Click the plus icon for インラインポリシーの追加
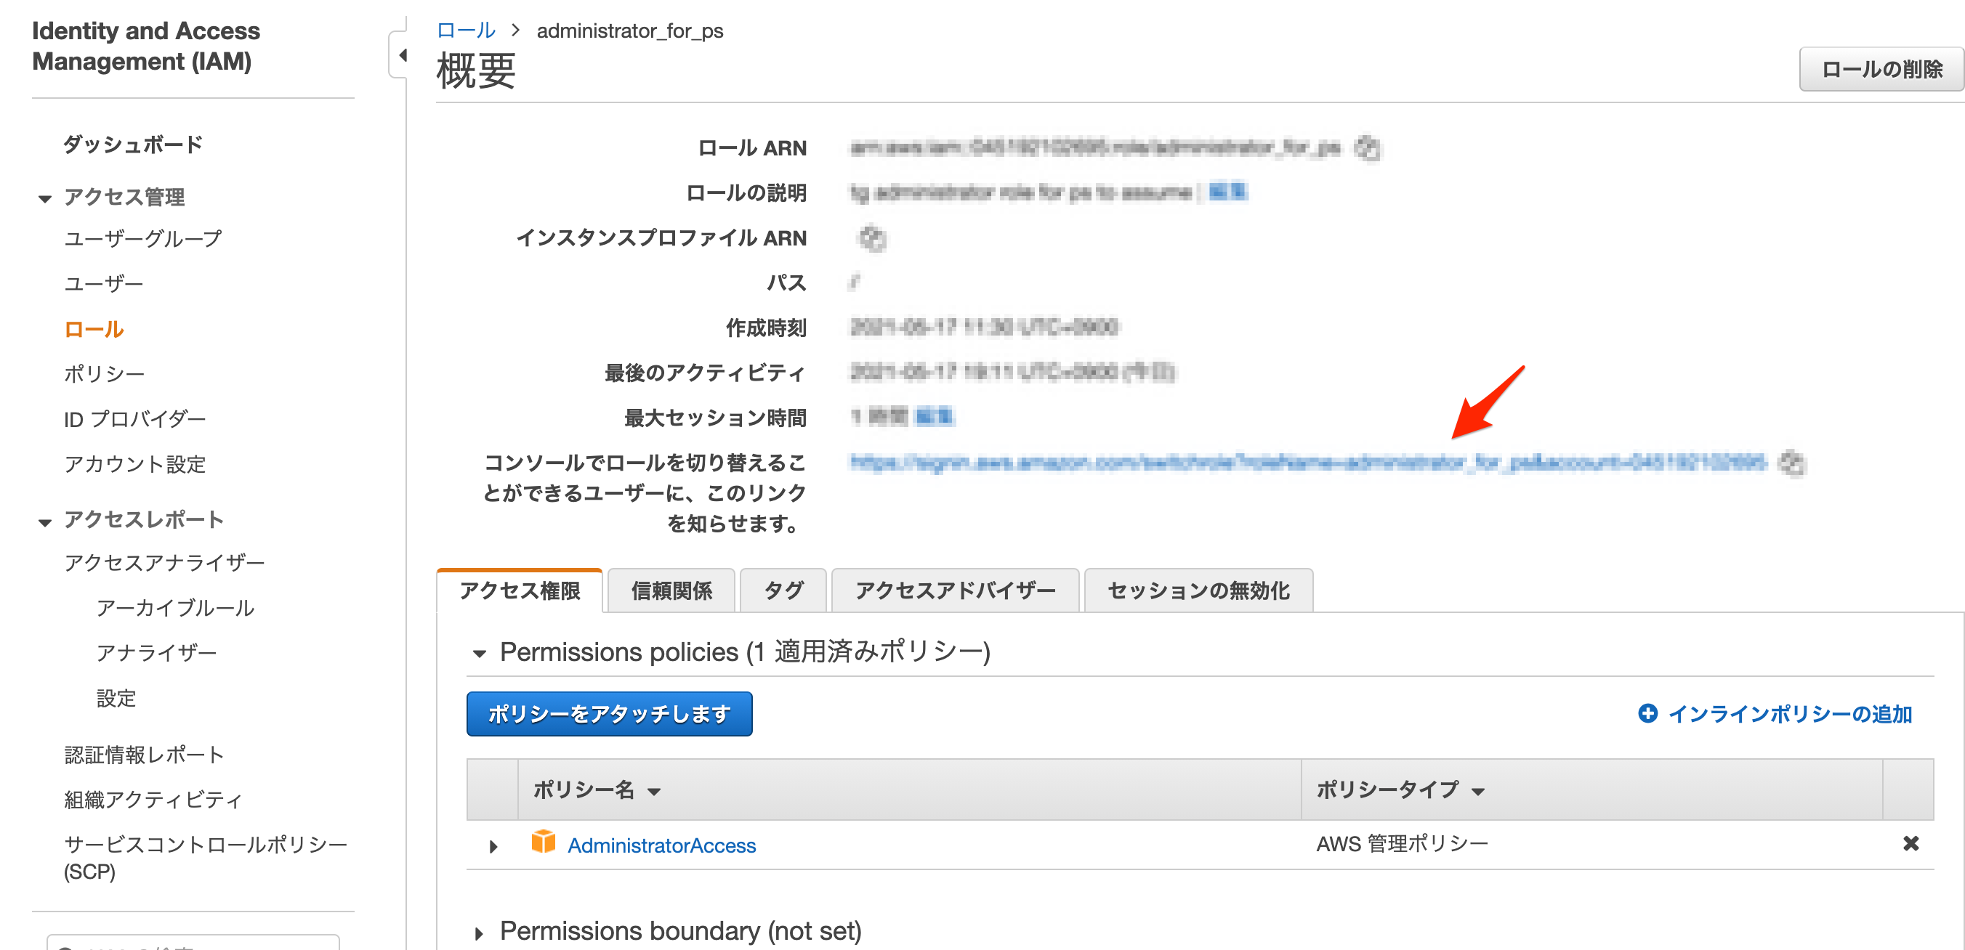Image resolution: width=1965 pixels, height=950 pixels. point(1647,714)
